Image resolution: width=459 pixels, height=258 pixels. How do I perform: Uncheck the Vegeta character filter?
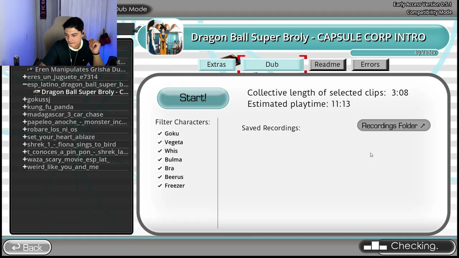[160, 142]
